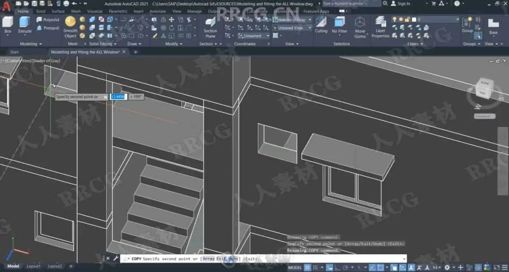This screenshot has height=272, width=509.
Task: Expand the Solid Editing panel
Action: point(102,44)
